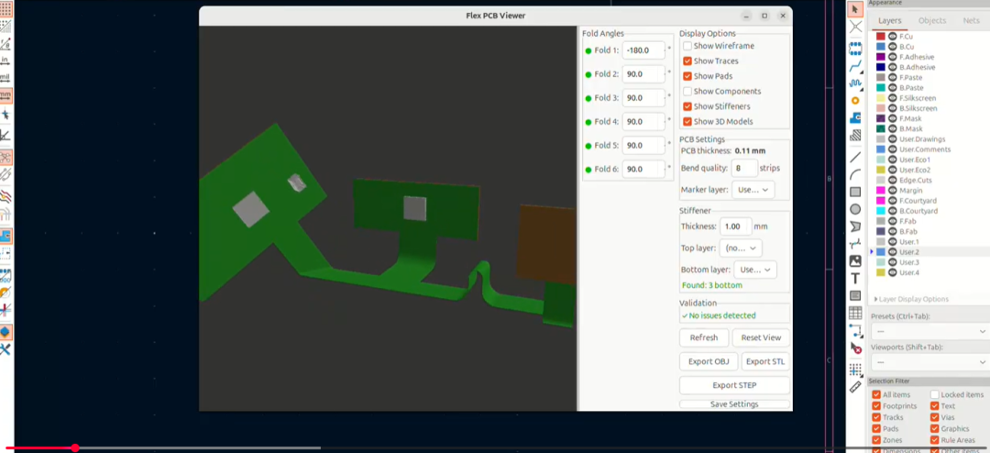Select the draw circle tool
This screenshot has width=990, height=453.
click(855, 209)
